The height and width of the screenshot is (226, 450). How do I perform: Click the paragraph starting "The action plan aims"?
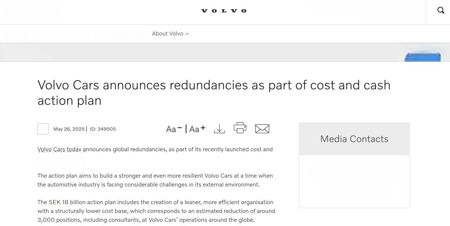155,180
